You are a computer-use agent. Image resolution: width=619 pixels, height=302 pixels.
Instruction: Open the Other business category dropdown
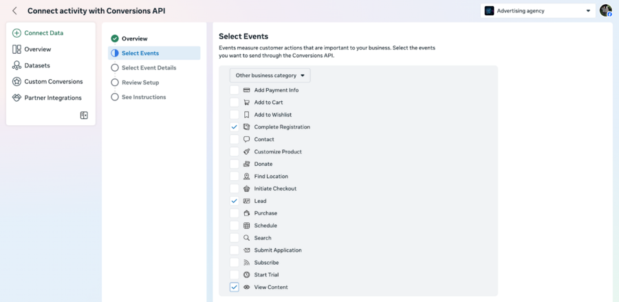pyautogui.click(x=270, y=76)
